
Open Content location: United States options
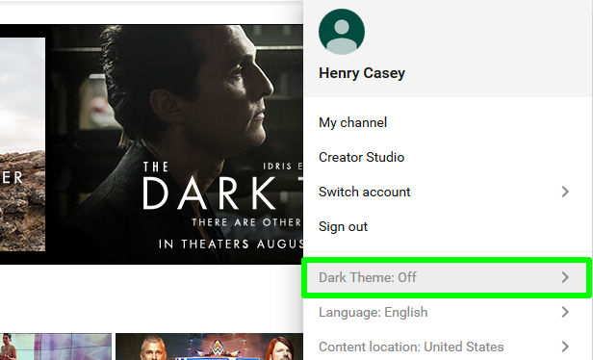[x=448, y=347]
